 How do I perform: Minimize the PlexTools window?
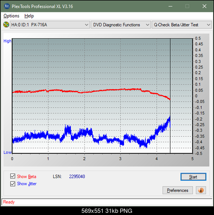coord(170,6)
